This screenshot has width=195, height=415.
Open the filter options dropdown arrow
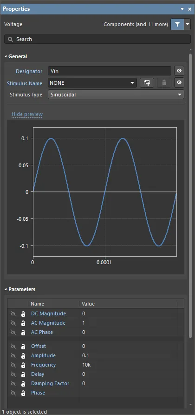188,24
